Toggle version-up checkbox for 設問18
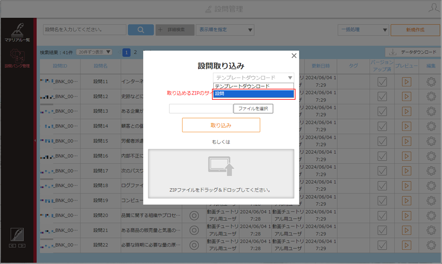442x264 pixels. (x=382, y=186)
